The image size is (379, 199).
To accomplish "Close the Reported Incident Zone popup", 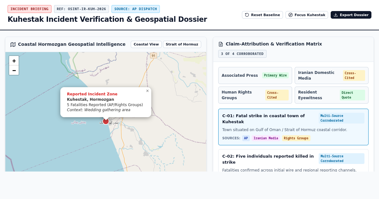I will coord(147,91).
